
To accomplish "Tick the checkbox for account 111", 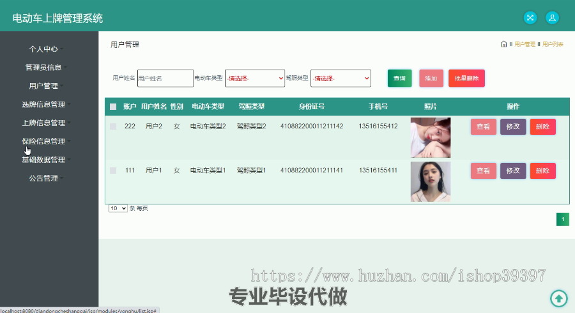I will (x=113, y=171).
